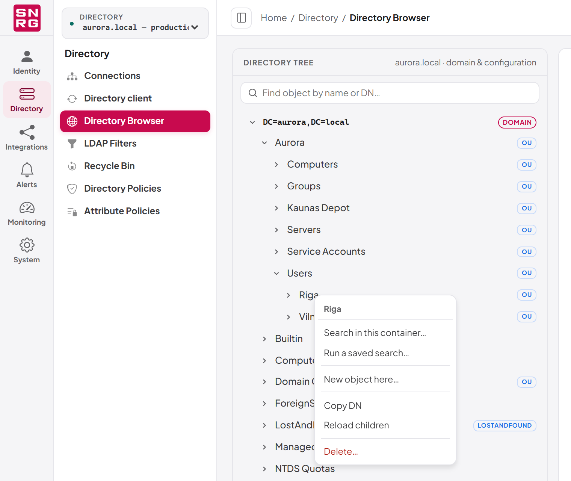Click the DOMAIN badge

517,123
